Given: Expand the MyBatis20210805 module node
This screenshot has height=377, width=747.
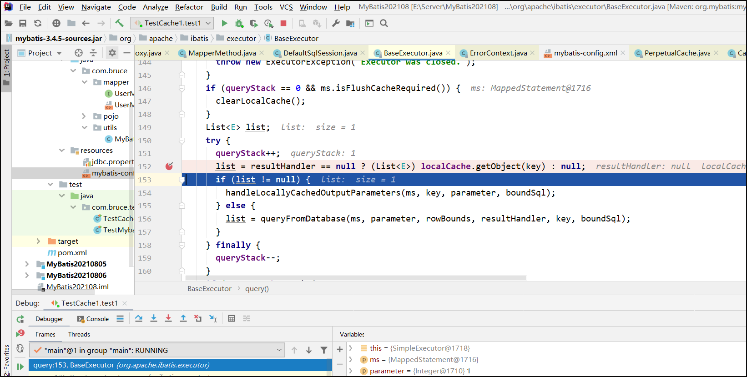Looking at the screenshot, I should coord(27,264).
